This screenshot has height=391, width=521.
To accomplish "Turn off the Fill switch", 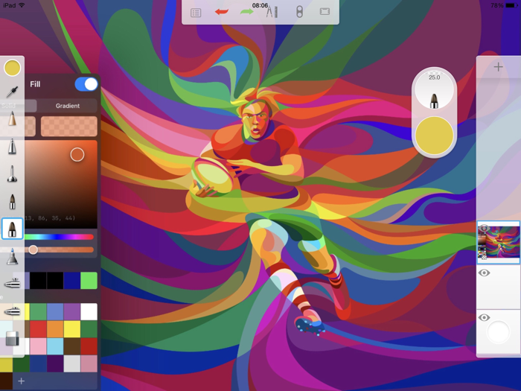I will click(86, 84).
